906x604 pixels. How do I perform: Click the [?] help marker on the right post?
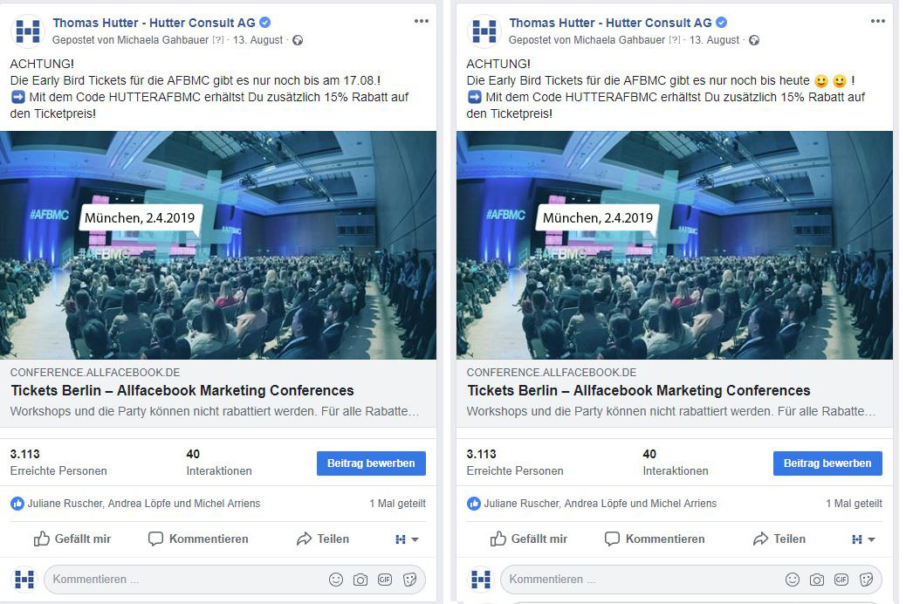[x=675, y=40]
